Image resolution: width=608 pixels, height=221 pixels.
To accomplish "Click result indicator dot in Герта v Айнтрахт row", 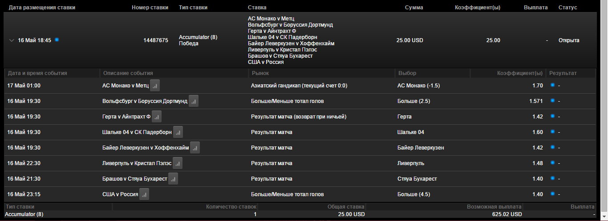I will click(553, 116).
